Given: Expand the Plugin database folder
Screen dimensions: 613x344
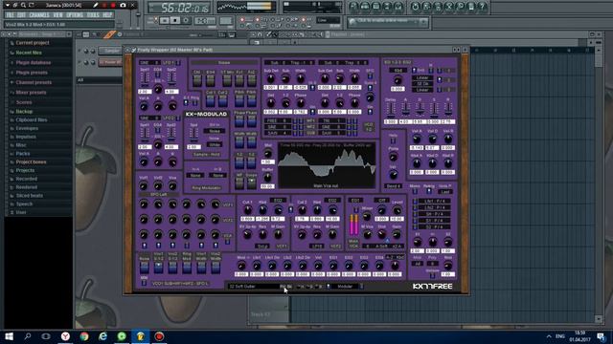Looking at the screenshot, I should pyautogui.click(x=33, y=62).
